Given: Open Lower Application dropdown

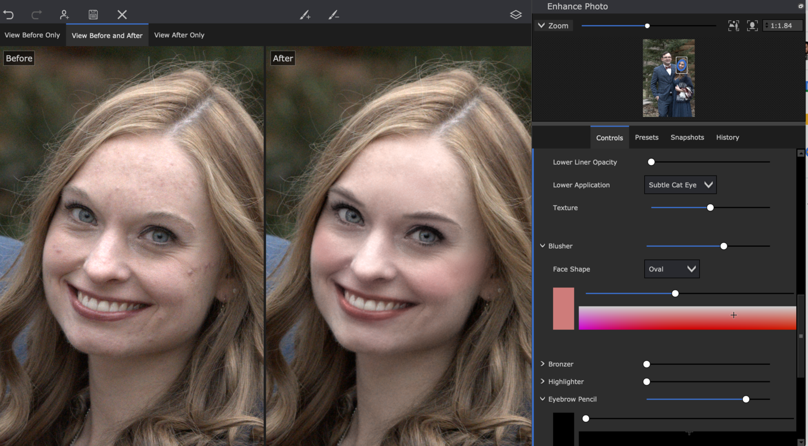Looking at the screenshot, I should click(680, 185).
